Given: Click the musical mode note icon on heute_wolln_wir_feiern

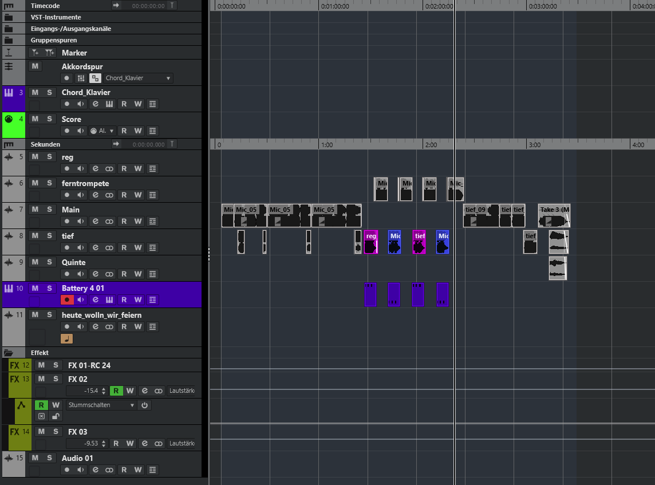Looking at the screenshot, I should tap(66, 338).
